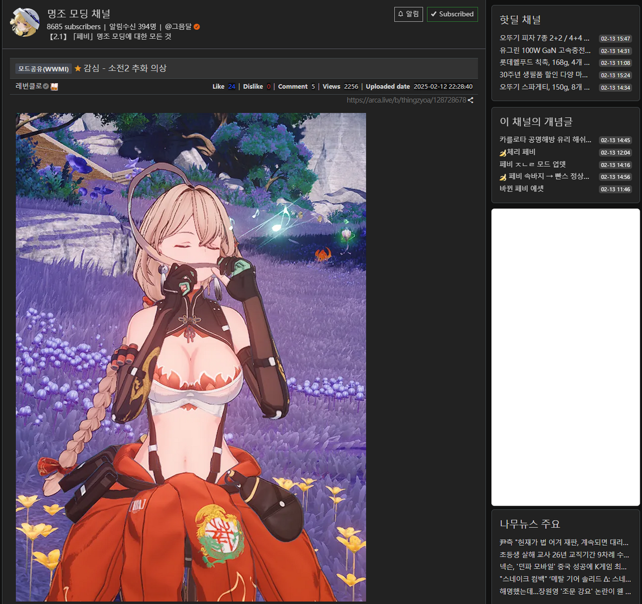
Task: Click the timestamp 02-13 15:47
Action: tap(615, 39)
